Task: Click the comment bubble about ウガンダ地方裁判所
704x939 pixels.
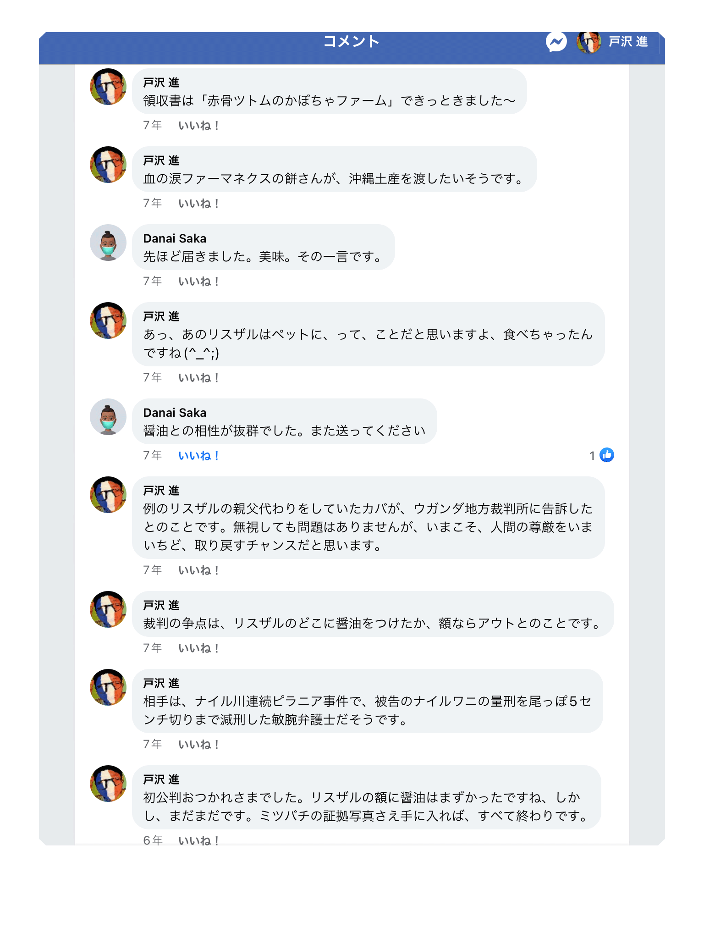Action: click(x=368, y=527)
